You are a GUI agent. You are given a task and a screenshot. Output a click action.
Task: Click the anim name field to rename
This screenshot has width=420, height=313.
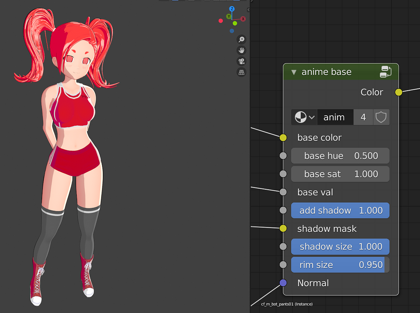[335, 117]
